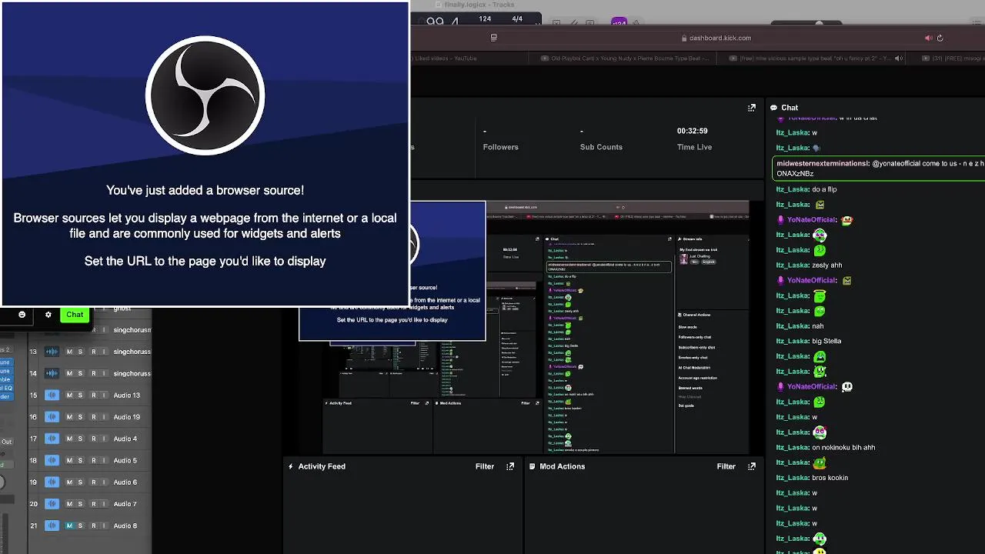Click the Sub Counts stat label

601,147
